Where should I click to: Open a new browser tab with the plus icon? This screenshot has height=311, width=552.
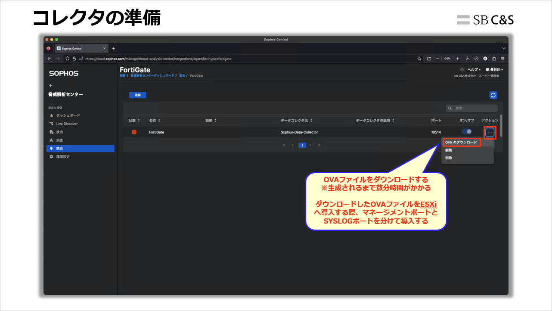click(x=114, y=48)
